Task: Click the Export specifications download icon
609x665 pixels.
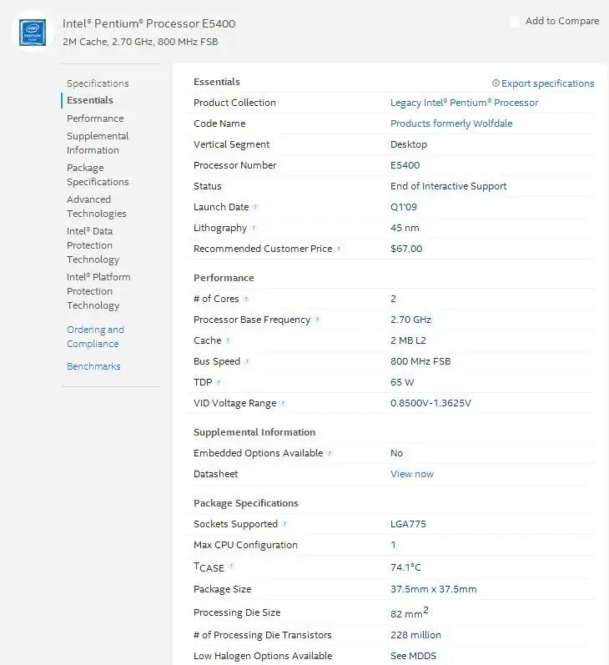Action: (x=496, y=83)
